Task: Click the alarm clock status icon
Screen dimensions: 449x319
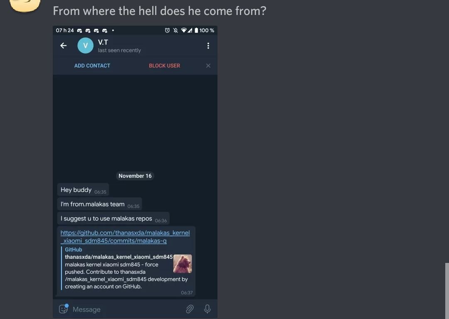Action: click(167, 30)
